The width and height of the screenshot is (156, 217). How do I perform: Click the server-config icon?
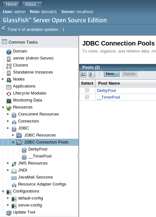point(14,206)
